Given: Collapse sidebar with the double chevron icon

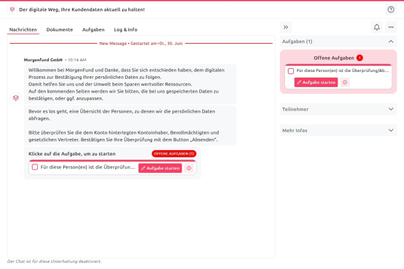Looking at the screenshot, I should click(286, 28).
